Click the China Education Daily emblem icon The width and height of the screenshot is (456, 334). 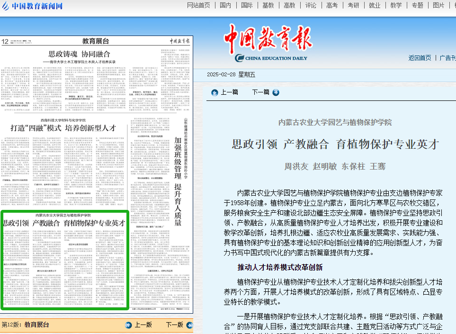click(241, 58)
